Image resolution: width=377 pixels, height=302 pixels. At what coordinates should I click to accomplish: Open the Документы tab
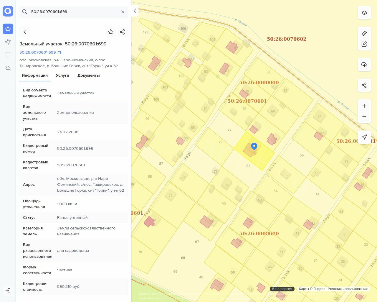point(88,75)
